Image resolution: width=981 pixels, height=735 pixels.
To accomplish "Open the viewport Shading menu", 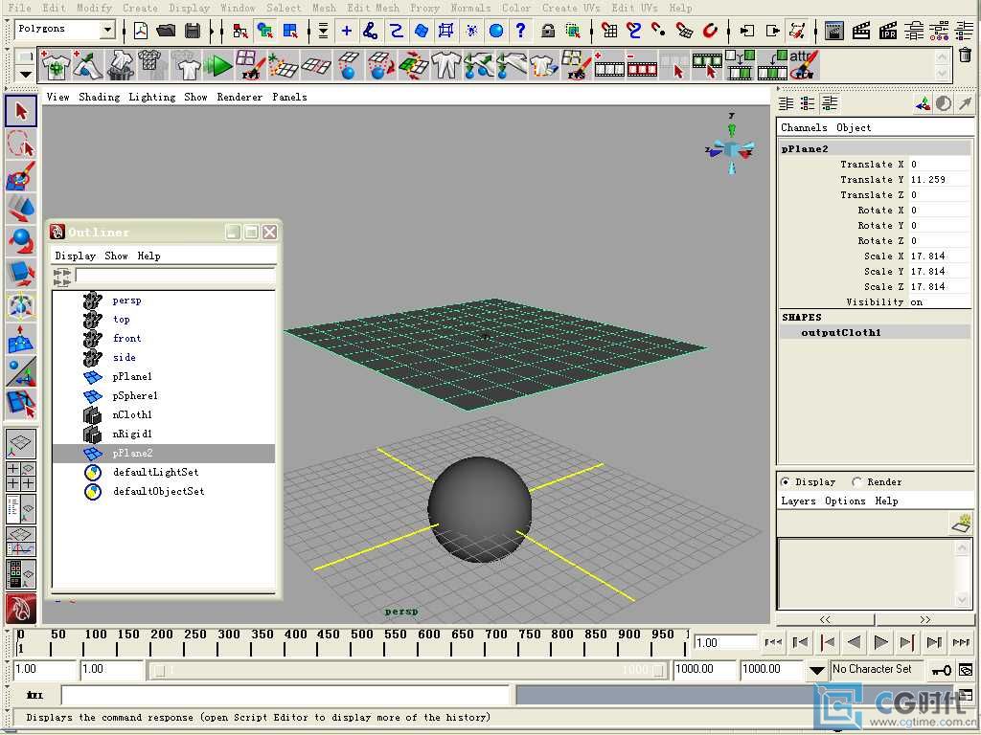I will coord(99,97).
